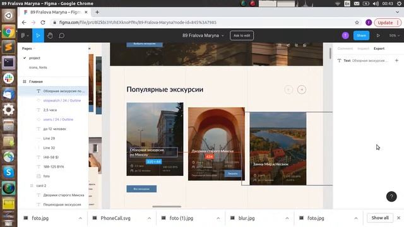Open volume control in system tray
This screenshot has width=404, height=227.
pyautogui.click(x=376, y=4)
